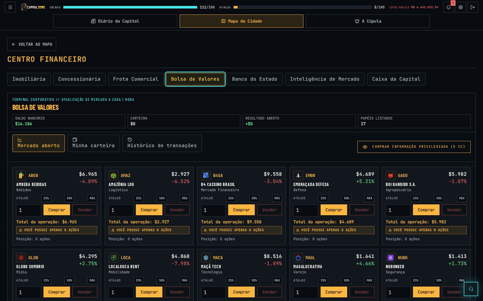Click Vender for GADO
Screen dimensions: 483x301
point(454,210)
